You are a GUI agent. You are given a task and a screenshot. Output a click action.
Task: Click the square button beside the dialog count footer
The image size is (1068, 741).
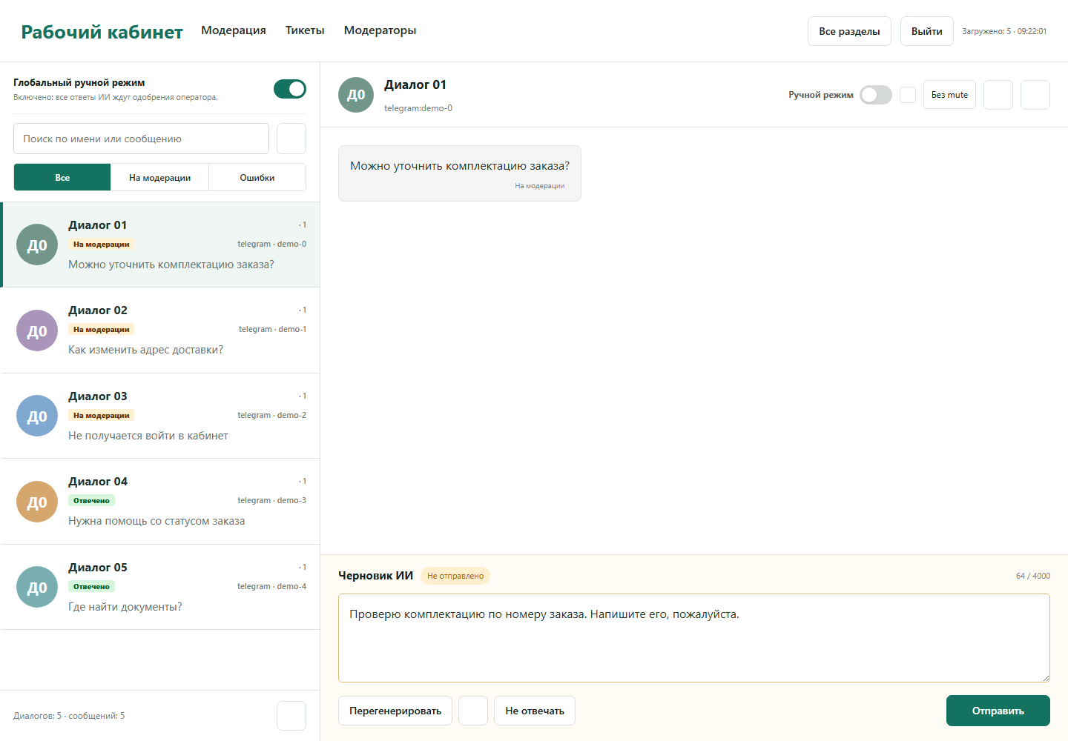coord(291,716)
